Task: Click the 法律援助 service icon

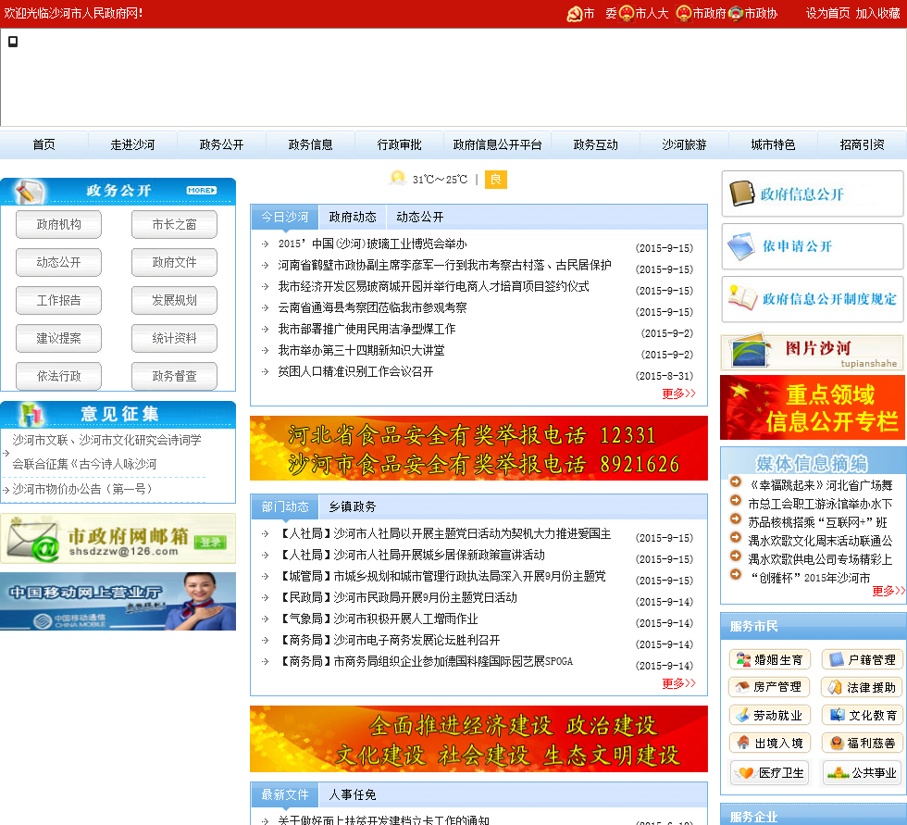Action: tap(835, 687)
